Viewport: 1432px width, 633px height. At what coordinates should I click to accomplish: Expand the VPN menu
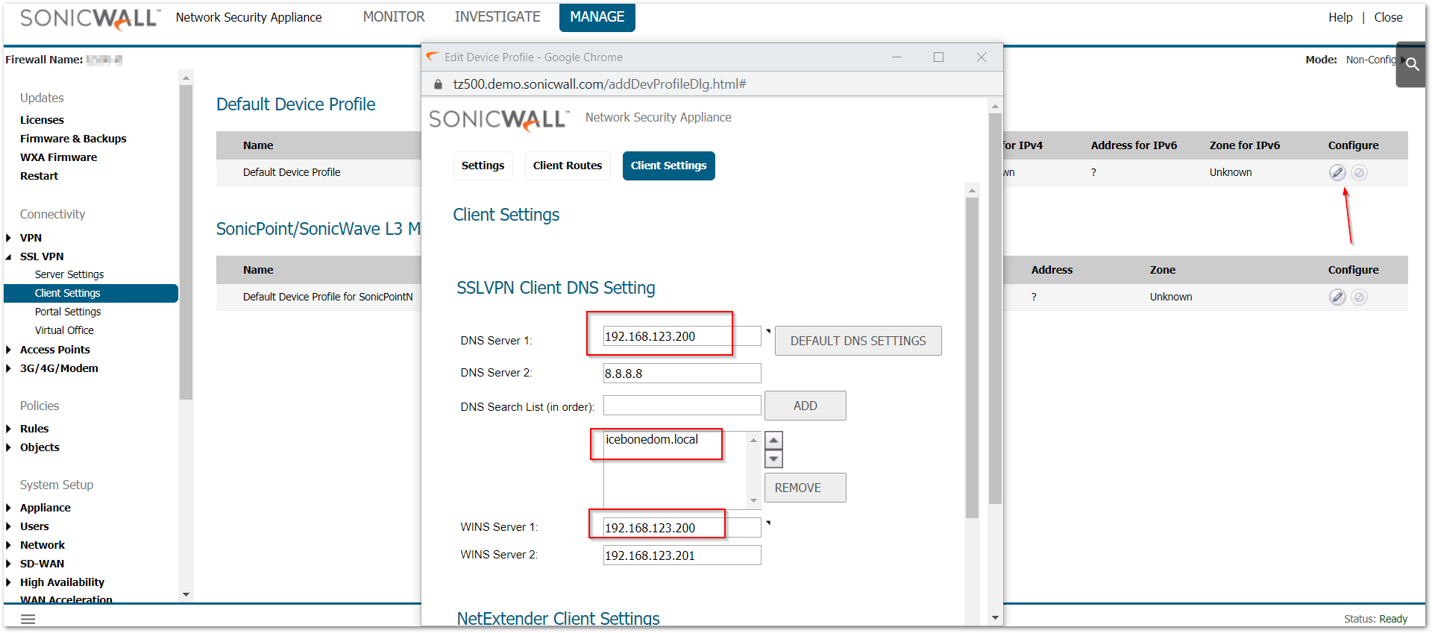[x=8, y=238]
